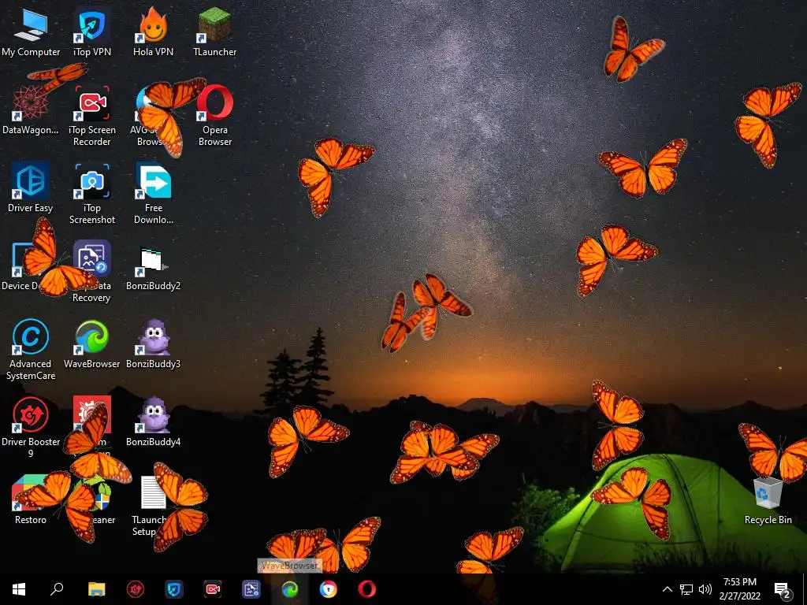Open the notification center with 2 alerts

point(783,589)
